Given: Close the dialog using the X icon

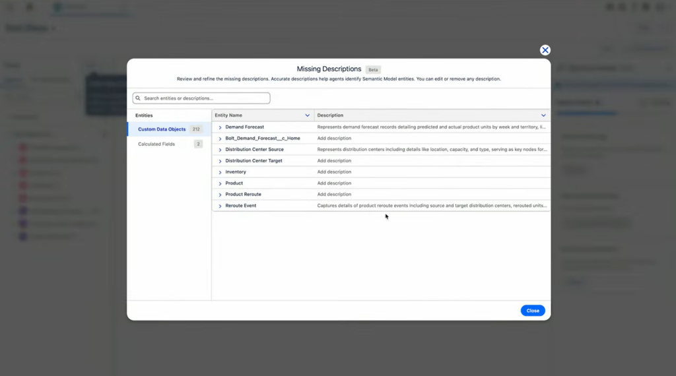Looking at the screenshot, I should (x=545, y=50).
